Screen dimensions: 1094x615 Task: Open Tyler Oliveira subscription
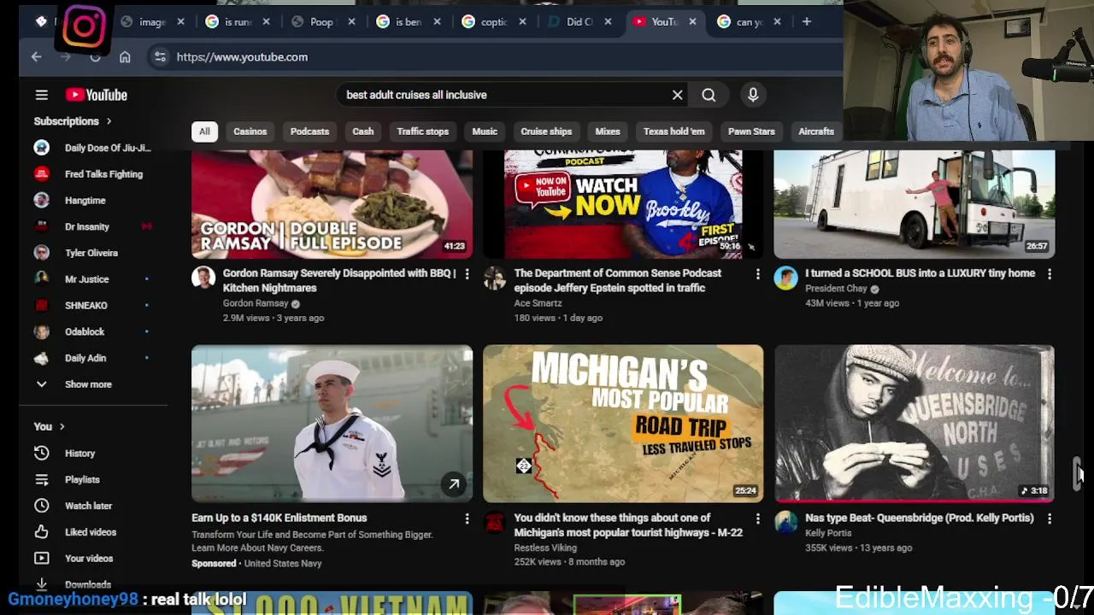[x=90, y=253]
